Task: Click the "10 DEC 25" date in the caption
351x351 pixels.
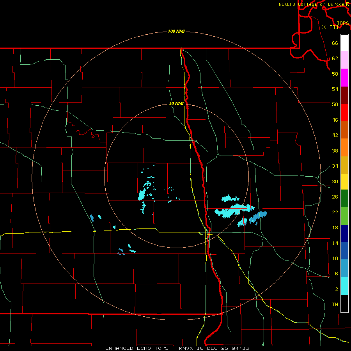Action: pos(213,348)
